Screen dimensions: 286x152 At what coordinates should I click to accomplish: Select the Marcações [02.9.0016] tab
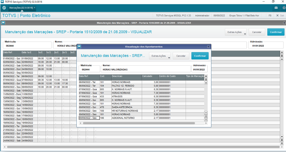coord(21,8)
